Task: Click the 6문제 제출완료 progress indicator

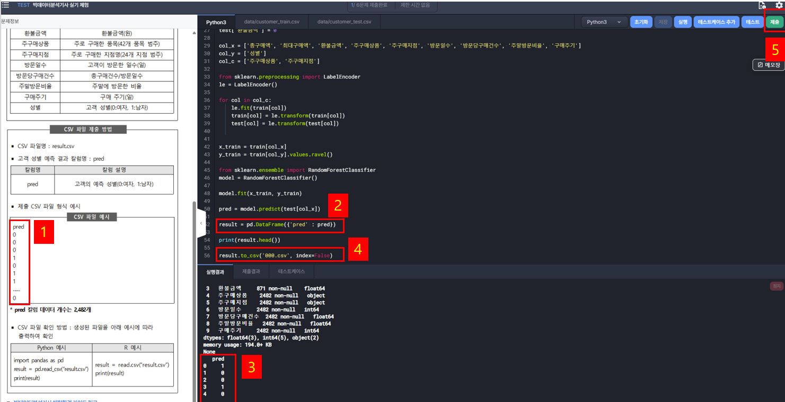Action: pos(370,5)
